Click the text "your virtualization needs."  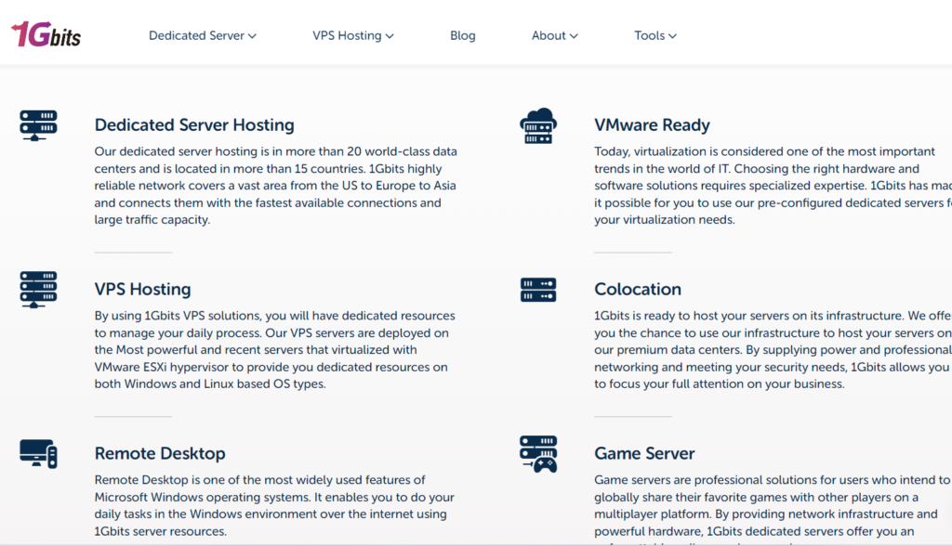tap(664, 220)
